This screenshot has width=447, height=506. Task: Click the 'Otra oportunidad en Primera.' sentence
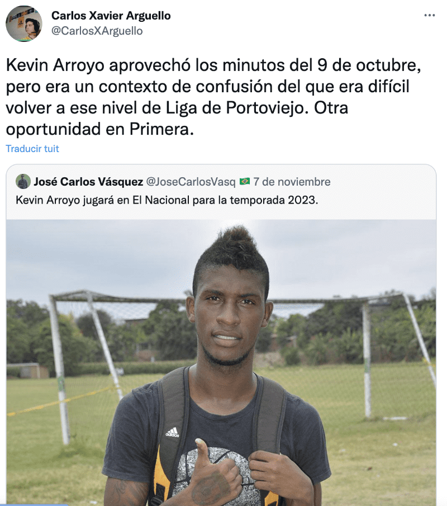[177, 119]
